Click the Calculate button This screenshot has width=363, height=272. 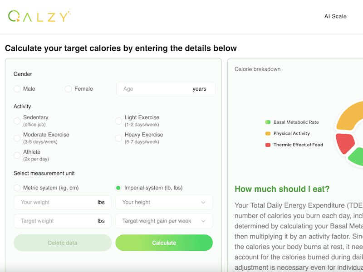164,243
